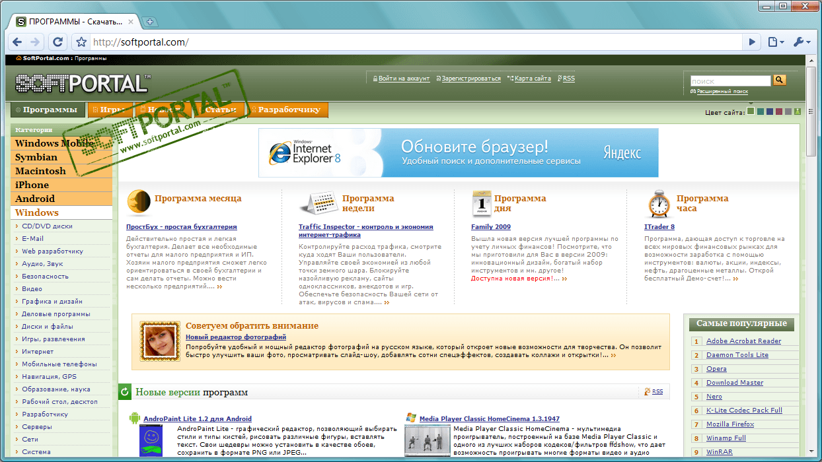
Task: Select the Android category
Action: click(61, 199)
